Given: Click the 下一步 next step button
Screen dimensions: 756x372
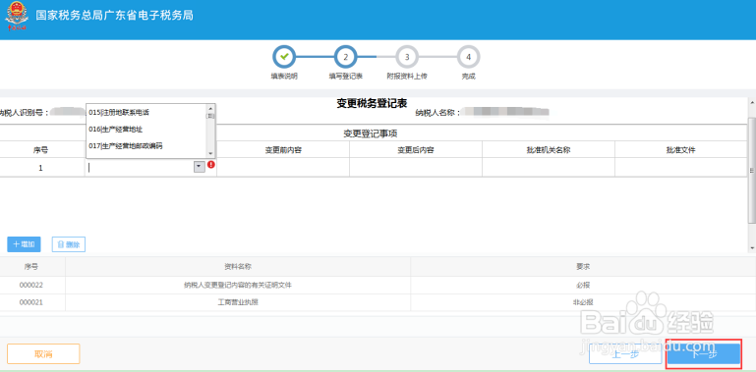Looking at the screenshot, I should click(704, 354).
